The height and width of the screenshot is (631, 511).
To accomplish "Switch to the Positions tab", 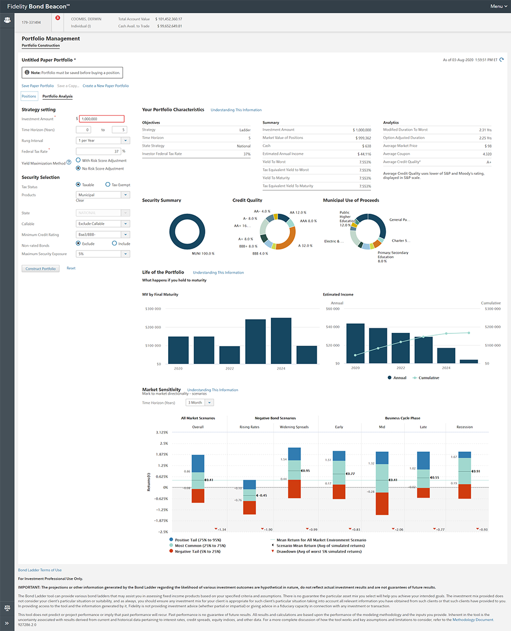I will pyautogui.click(x=29, y=96).
